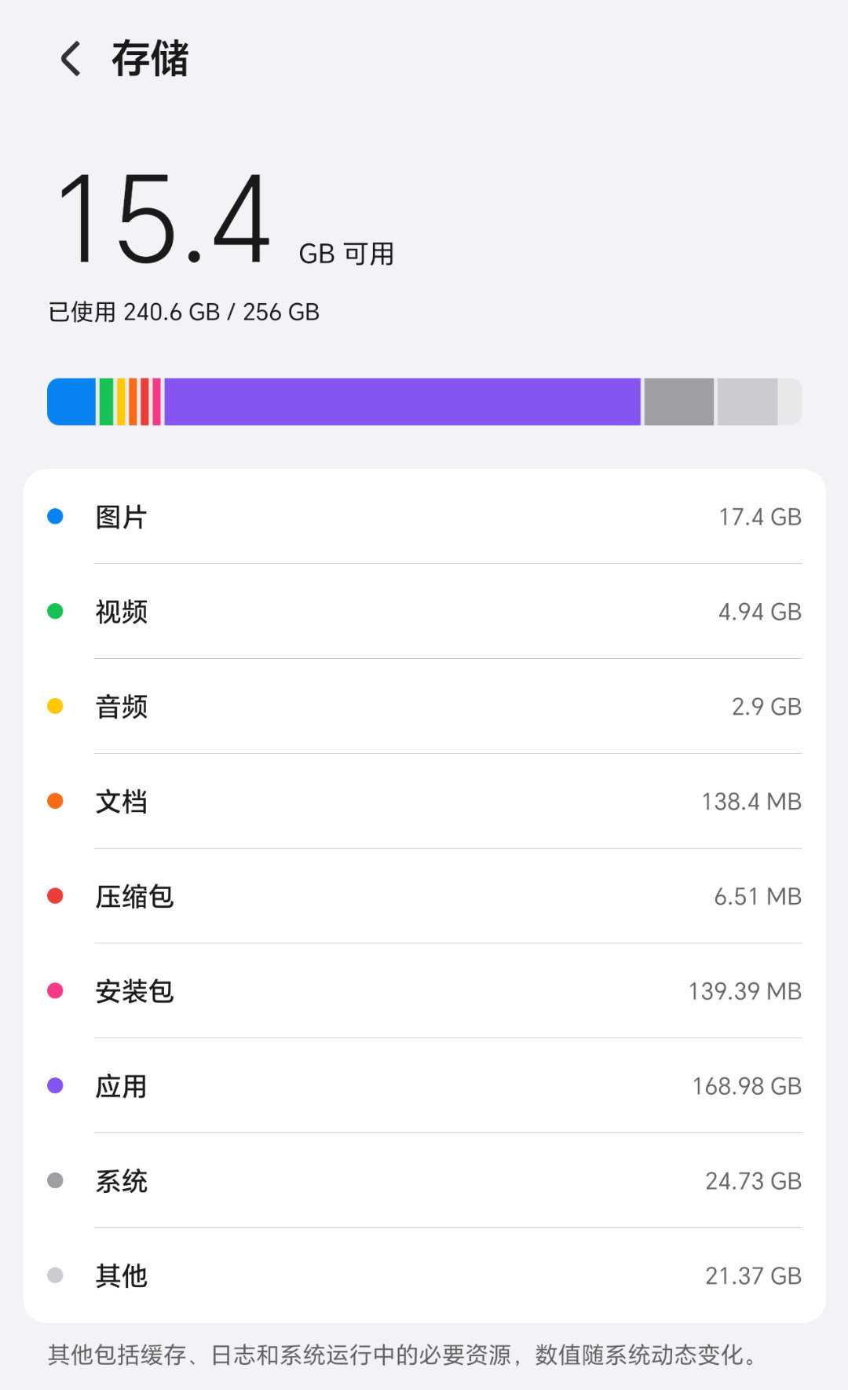Click the purple segment of storage bar
This screenshot has width=848, height=1390.
coord(402,402)
